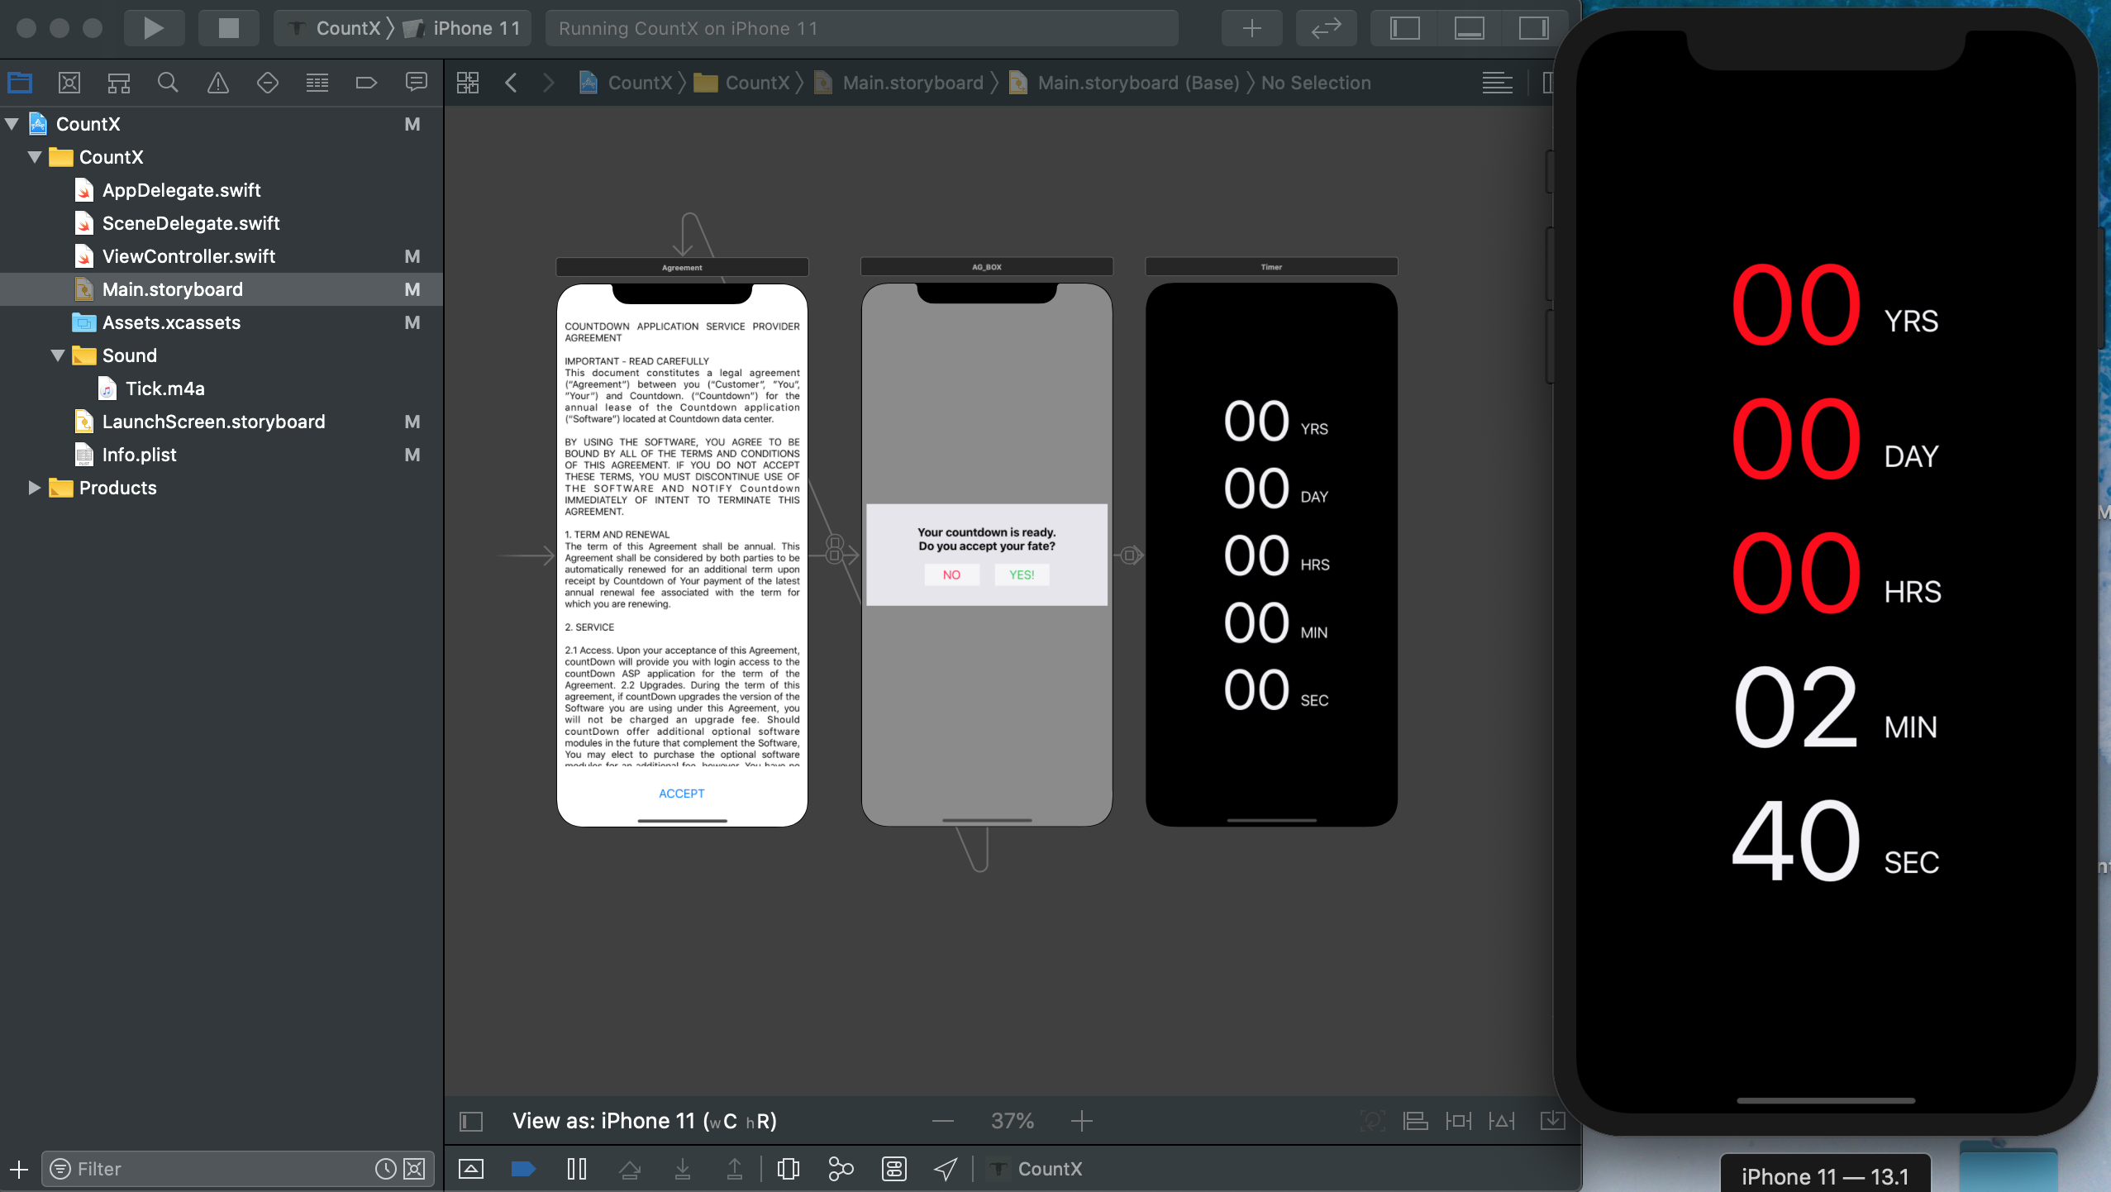This screenshot has width=2111, height=1192.
Task: Toggle breakpoints activation in debug bar
Action: pyautogui.click(x=523, y=1168)
